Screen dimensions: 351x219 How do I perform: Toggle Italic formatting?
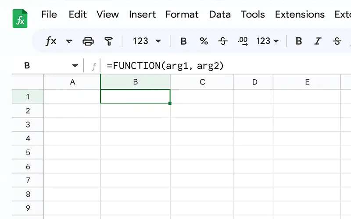(318, 41)
